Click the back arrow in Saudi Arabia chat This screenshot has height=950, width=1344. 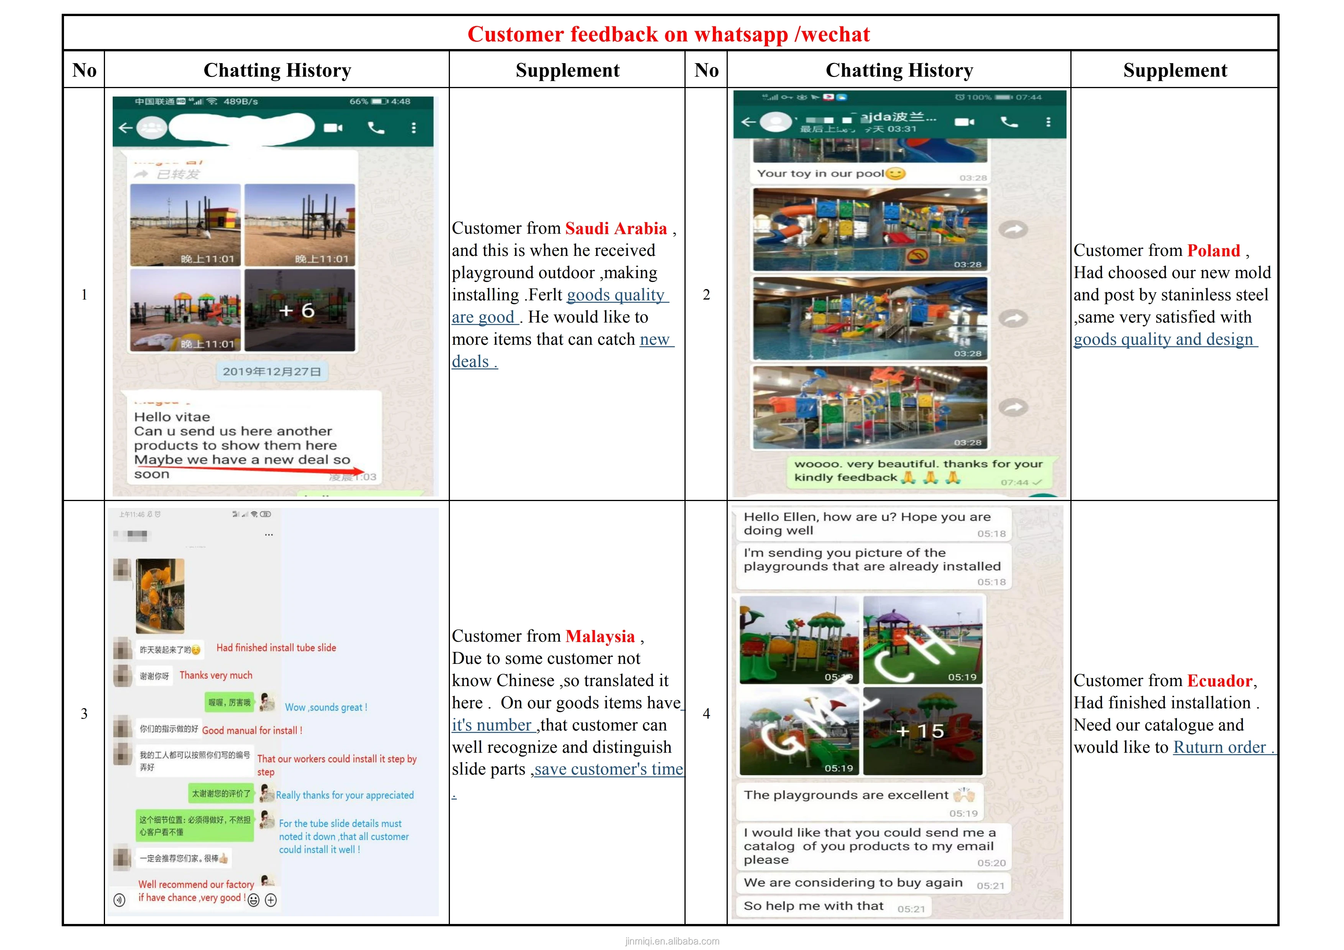tap(125, 128)
